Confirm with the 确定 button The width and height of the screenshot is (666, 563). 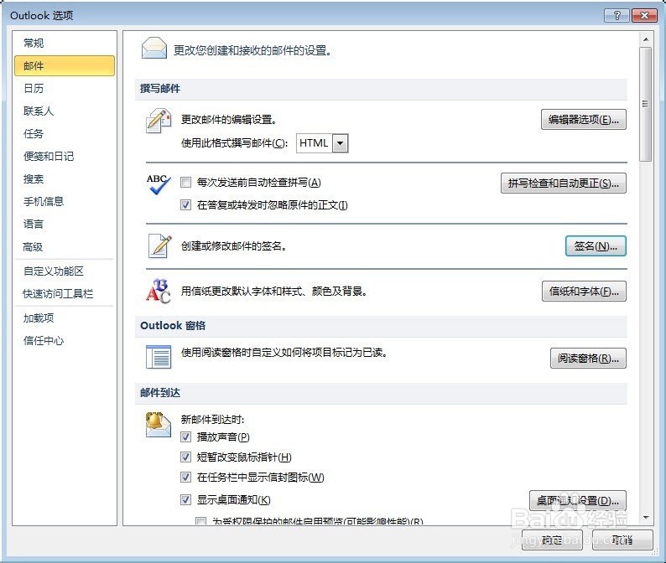pyautogui.click(x=552, y=540)
